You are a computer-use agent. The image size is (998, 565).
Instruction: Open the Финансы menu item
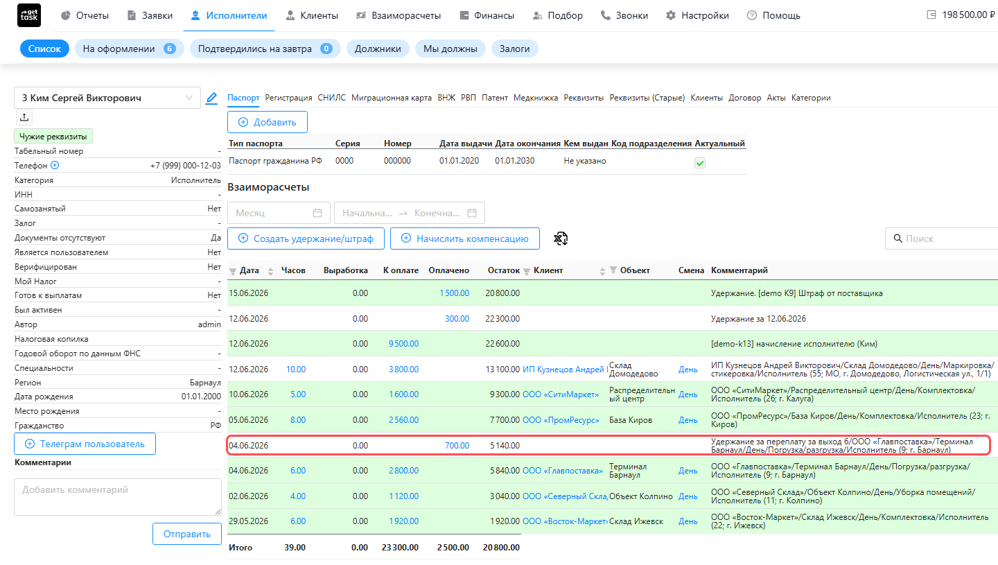coord(486,15)
